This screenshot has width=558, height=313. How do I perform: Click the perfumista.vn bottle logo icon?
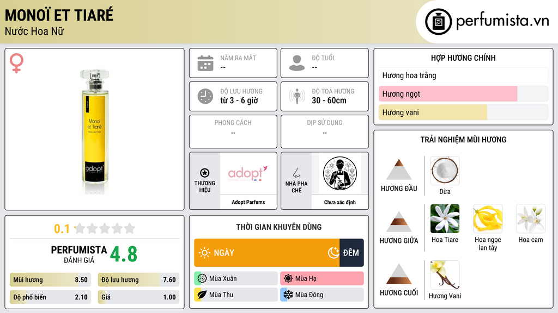[439, 22]
